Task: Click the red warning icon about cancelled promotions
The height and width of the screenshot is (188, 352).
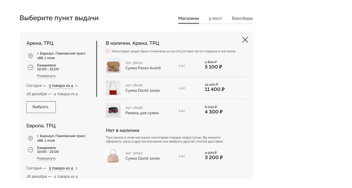Action: pos(108,51)
